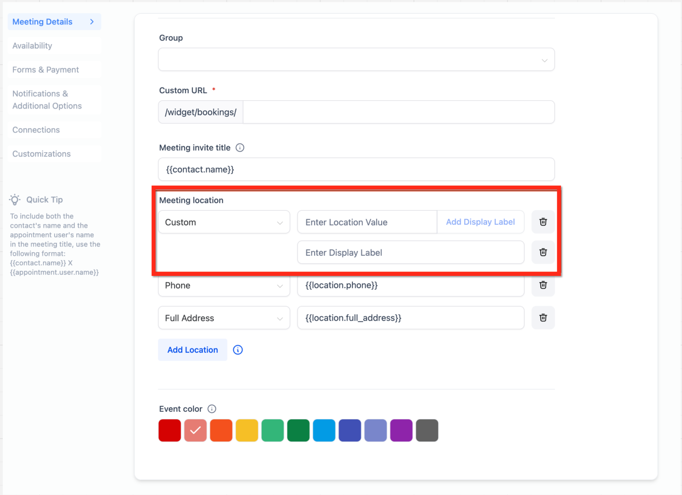The height and width of the screenshot is (495, 682).
Task: Choose the gray event color
Action: [427, 430]
